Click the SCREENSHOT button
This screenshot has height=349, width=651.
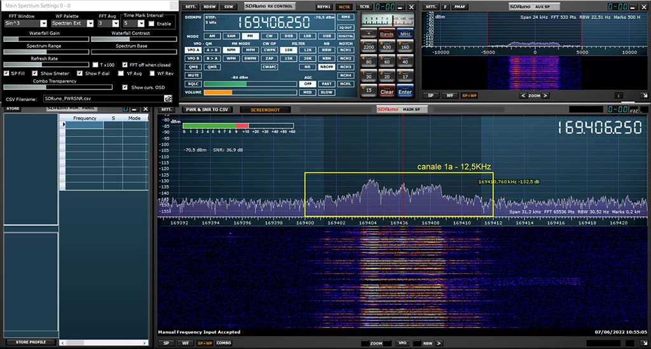(265, 110)
